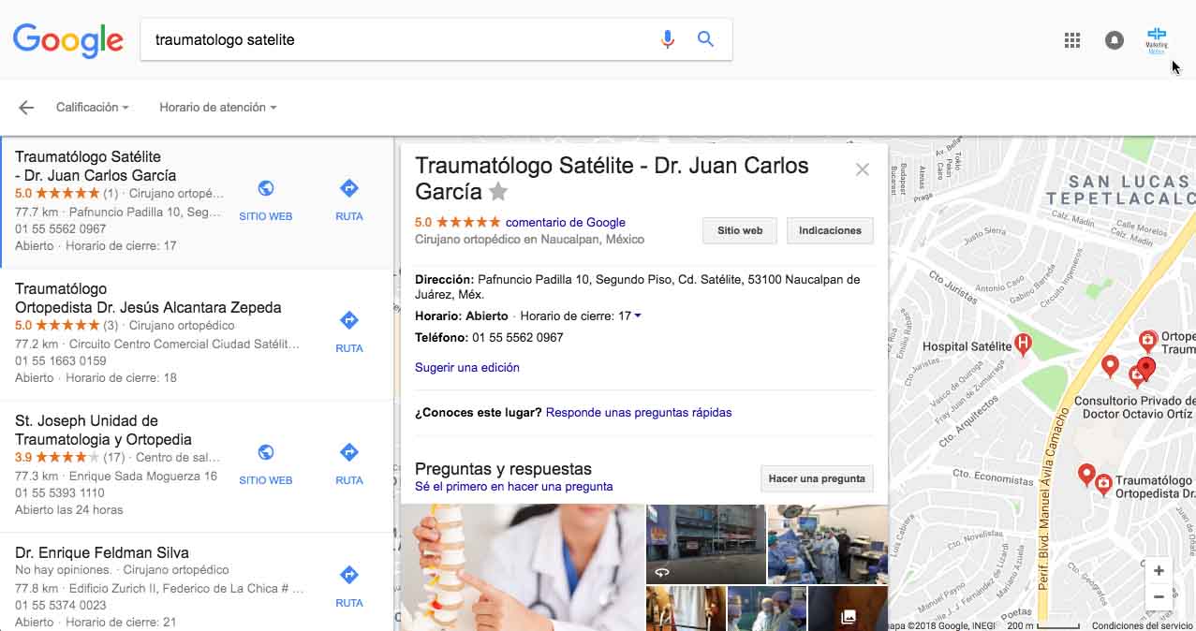Open the Google apps grid
Screen dimensions: 1196x631
[x=1072, y=40]
